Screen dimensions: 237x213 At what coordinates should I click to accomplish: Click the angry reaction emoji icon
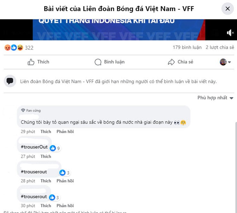click(8, 48)
